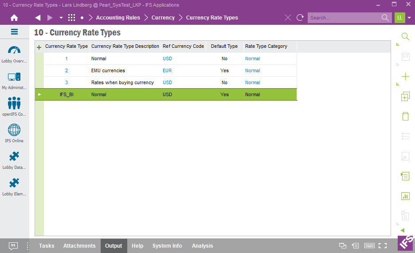Click the row indicator arrow of IFS_BI
Viewport: 415px width, 253px height.
39,94
